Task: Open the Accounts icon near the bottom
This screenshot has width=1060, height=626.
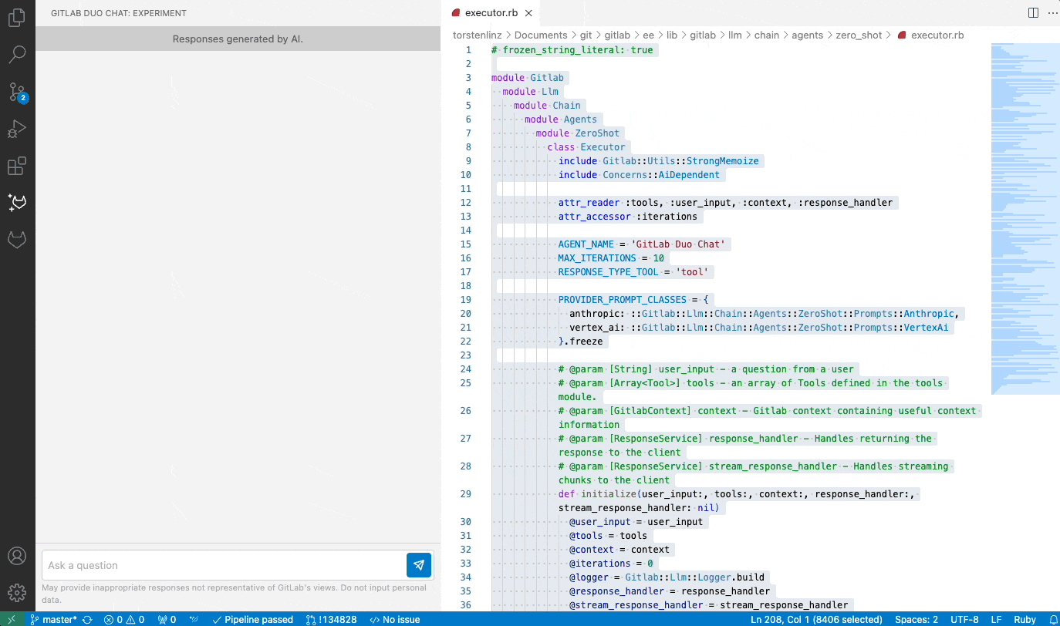Action: (x=17, y=555)
